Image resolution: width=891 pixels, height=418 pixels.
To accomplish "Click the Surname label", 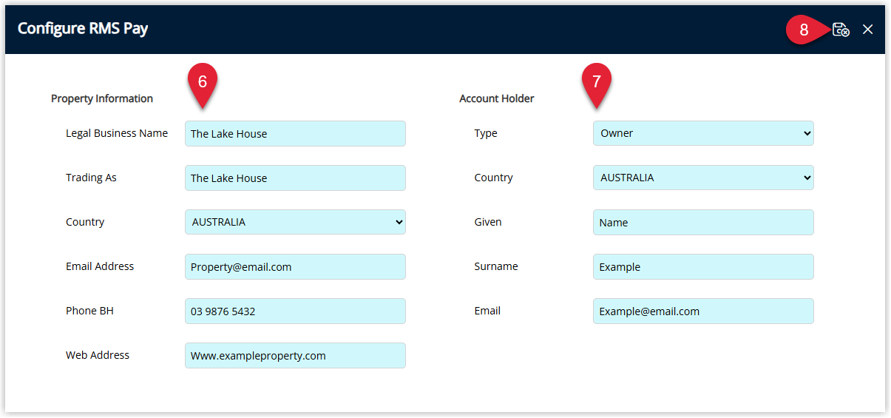I will click(x=496, y=266).
